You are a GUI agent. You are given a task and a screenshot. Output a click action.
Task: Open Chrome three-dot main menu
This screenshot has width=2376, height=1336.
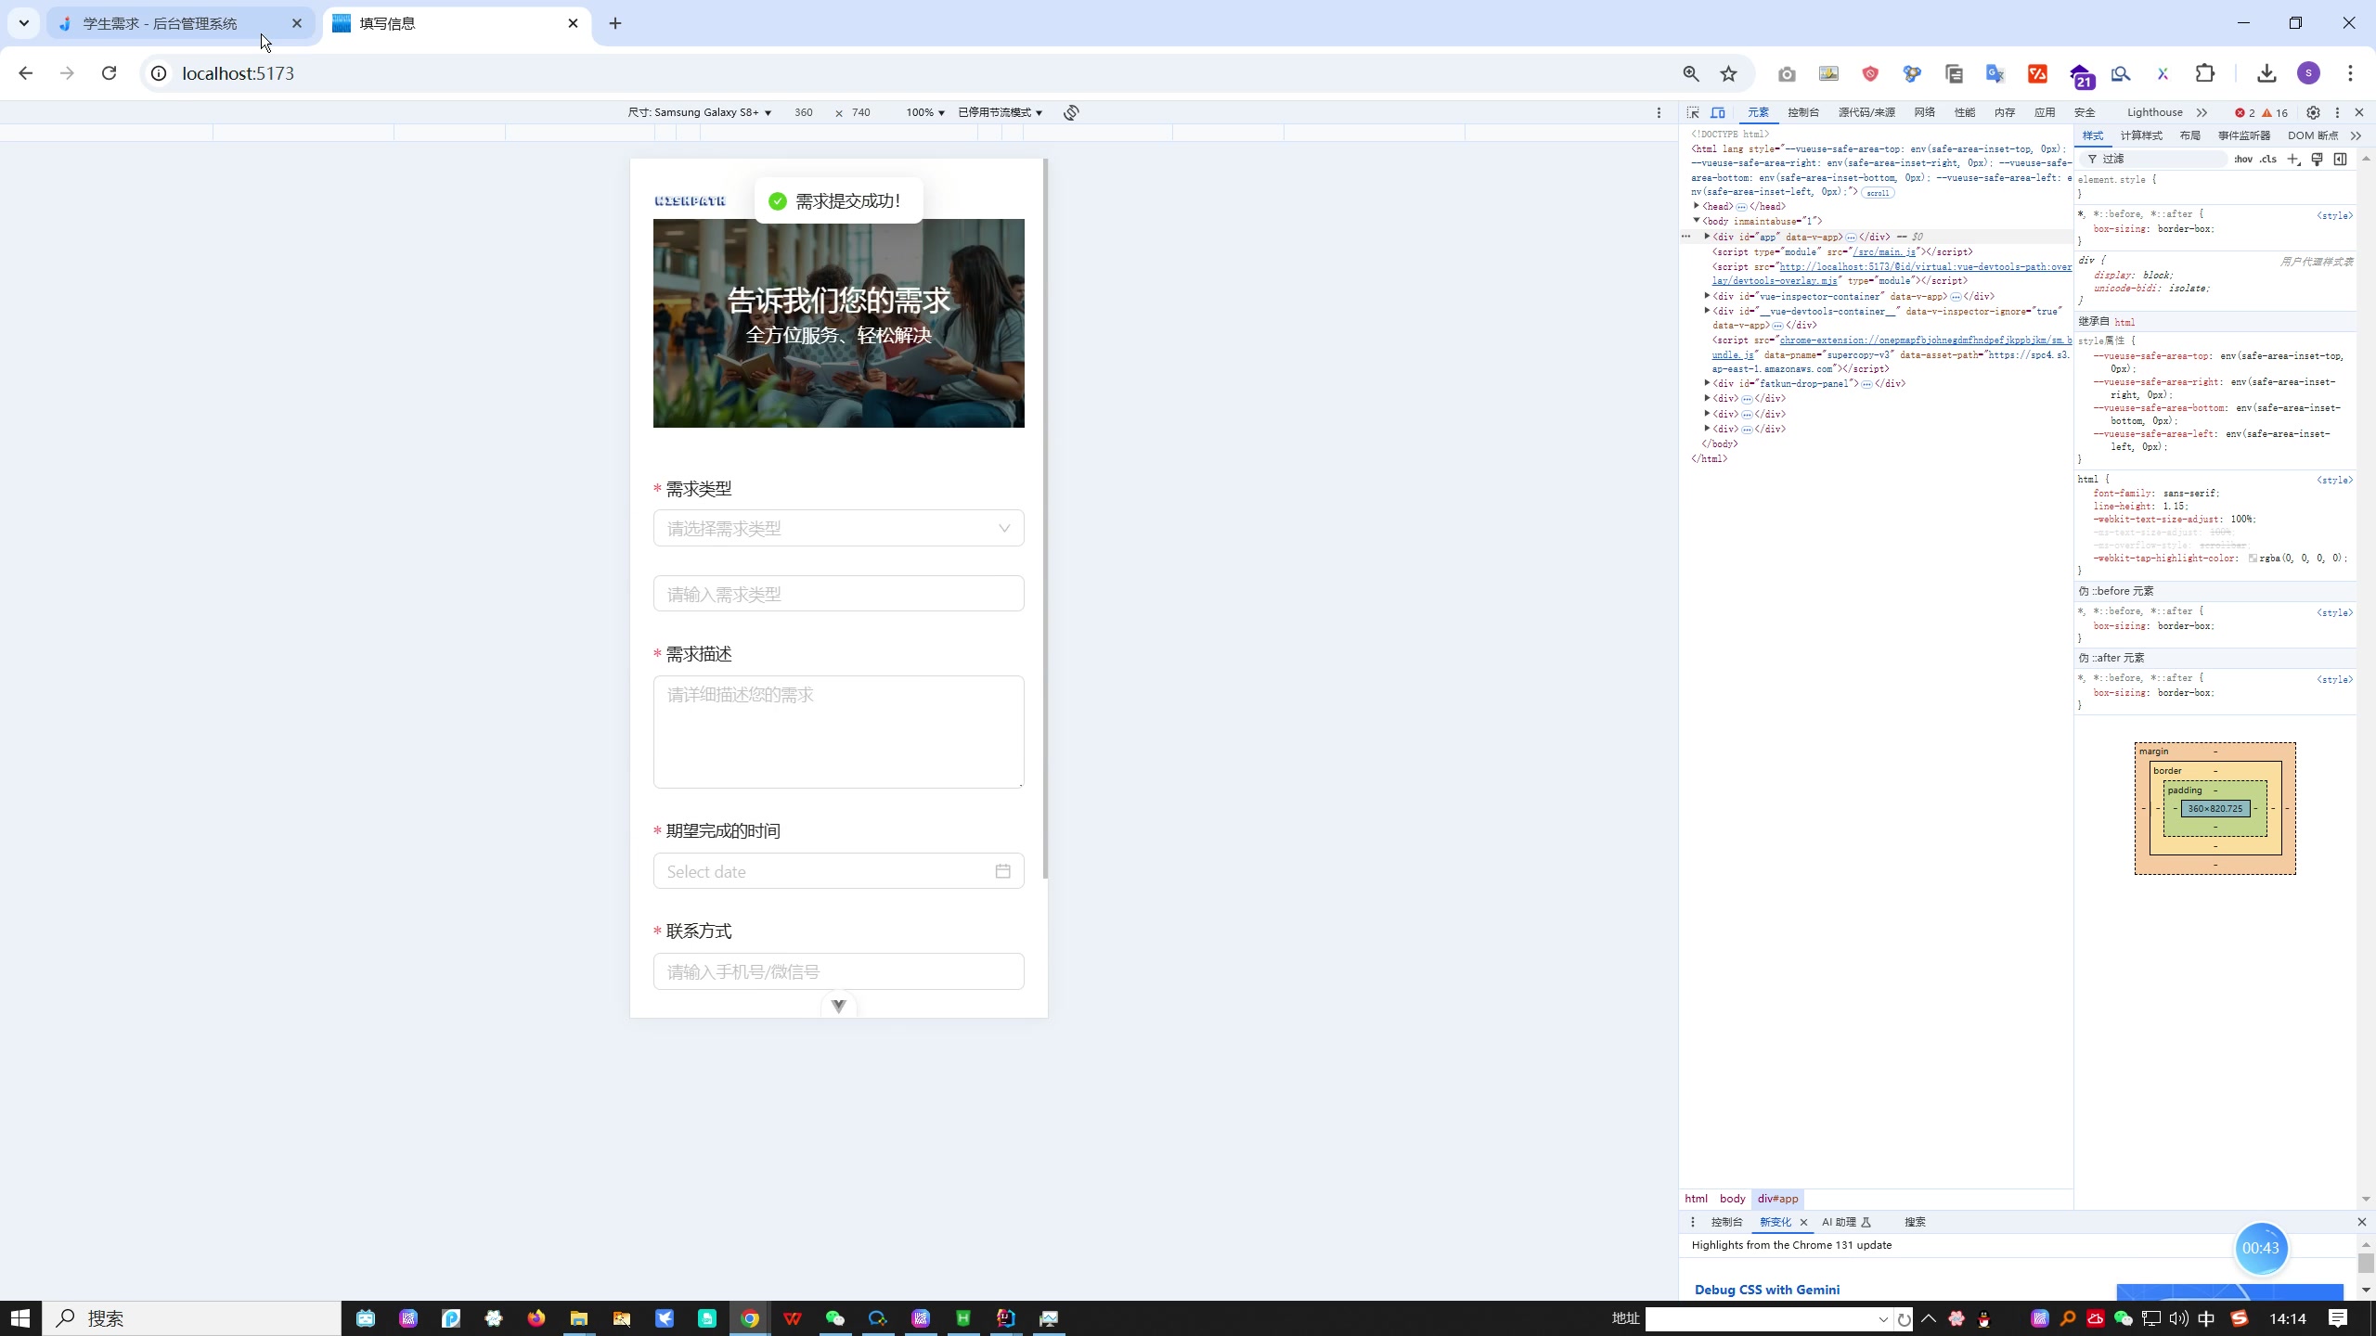coord(2350,73)
